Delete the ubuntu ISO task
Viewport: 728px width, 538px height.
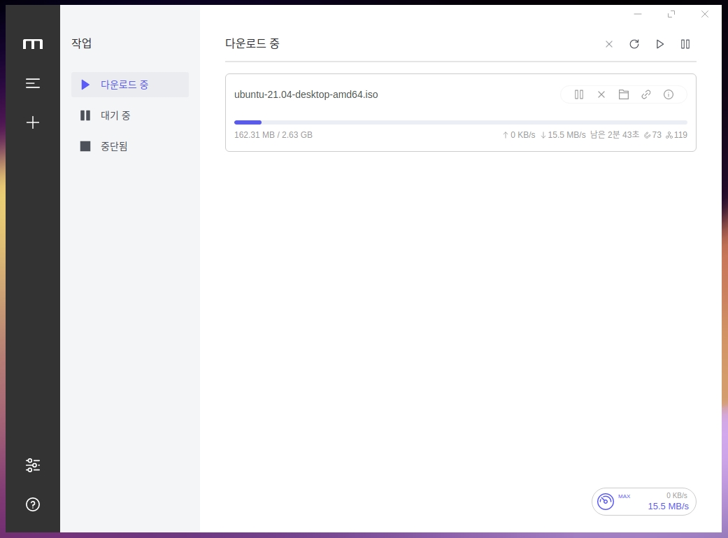coord(601,94)
